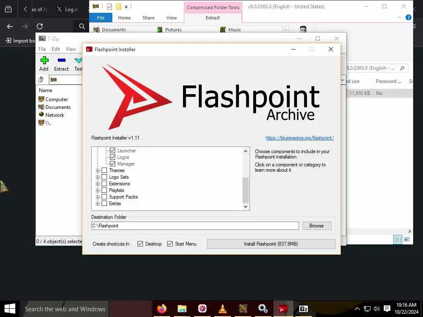Open the pink flower app in the taskbar

[x=202, y=309]
